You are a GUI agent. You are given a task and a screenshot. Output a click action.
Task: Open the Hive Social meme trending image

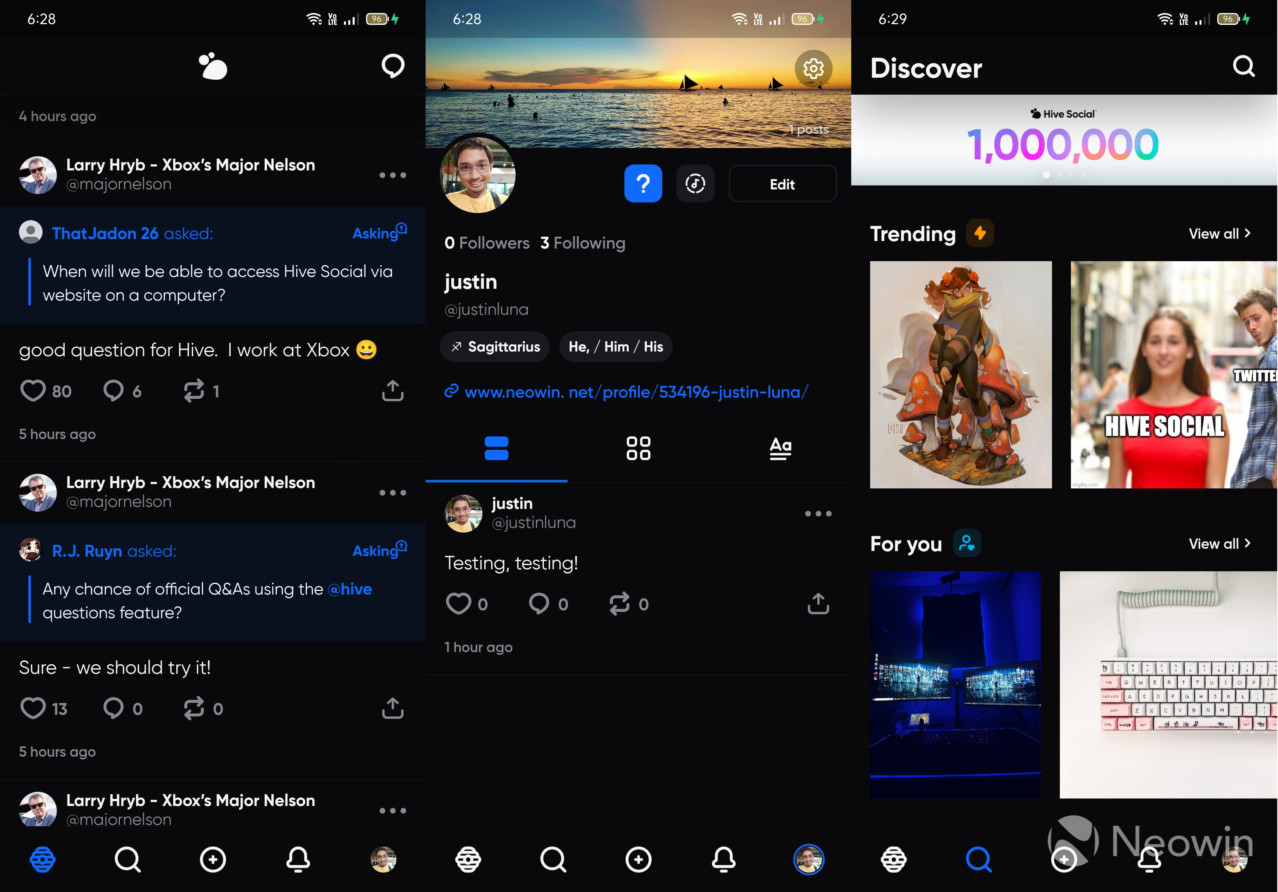pos(1174,375)
